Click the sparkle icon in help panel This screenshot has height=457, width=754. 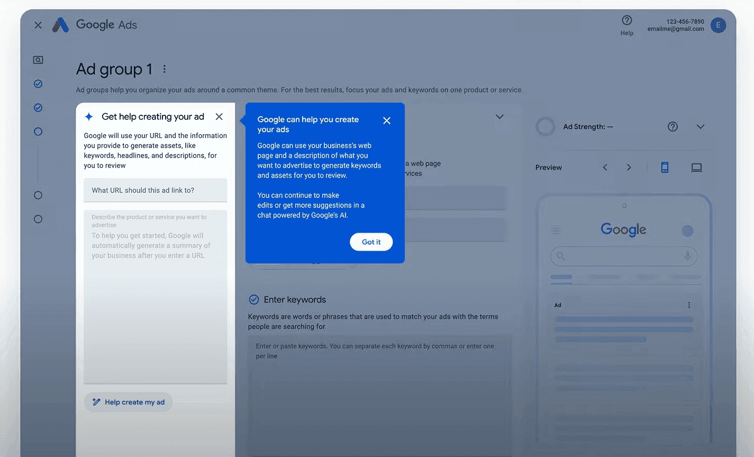click(x=89, y=116)
